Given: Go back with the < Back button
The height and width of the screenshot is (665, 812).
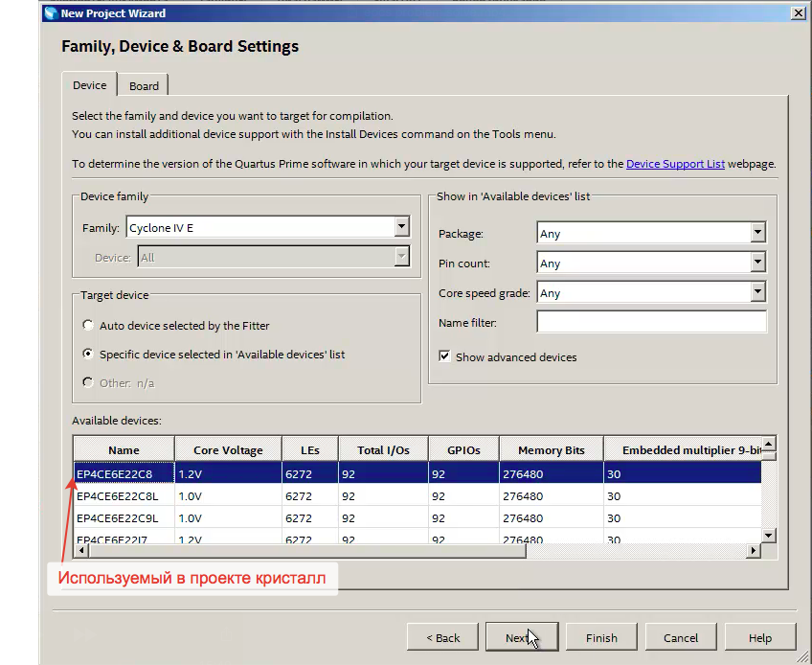Looking at the screenshot, I should tap(442, 637).
